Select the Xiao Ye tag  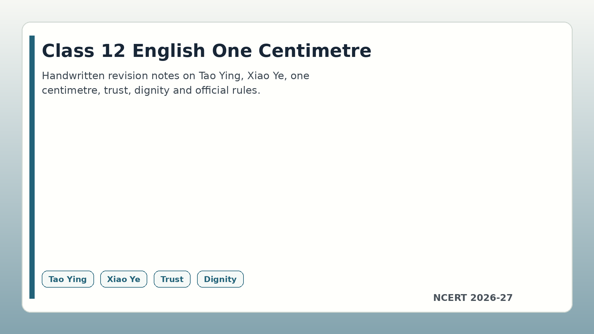tap(124, 279)
